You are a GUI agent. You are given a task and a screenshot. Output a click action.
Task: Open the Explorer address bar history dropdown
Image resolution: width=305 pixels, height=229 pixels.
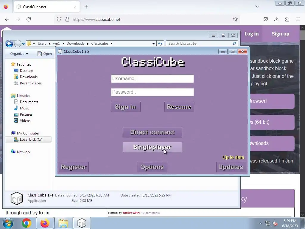tap(153, 44)
